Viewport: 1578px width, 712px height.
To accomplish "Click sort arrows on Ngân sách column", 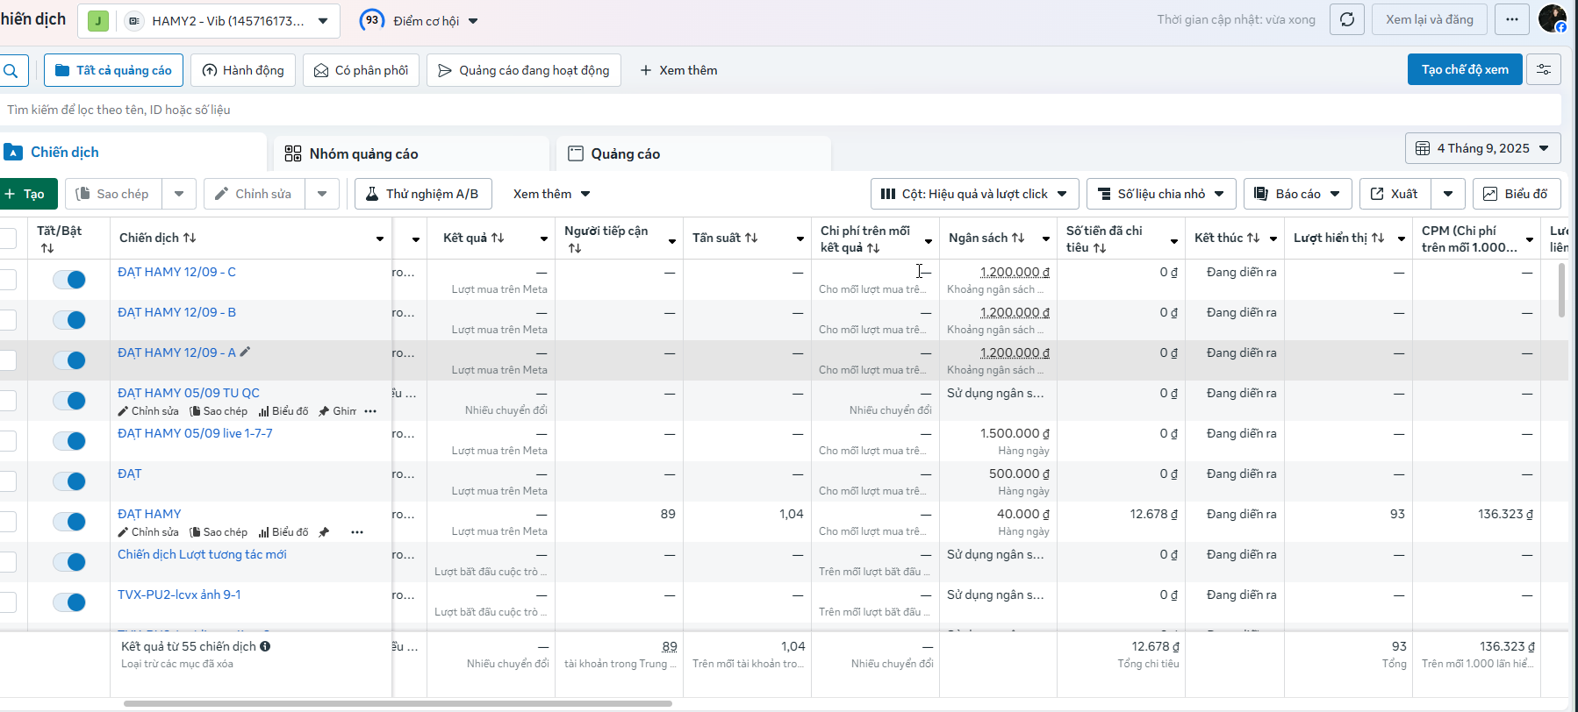I will tap(1018, 238).
